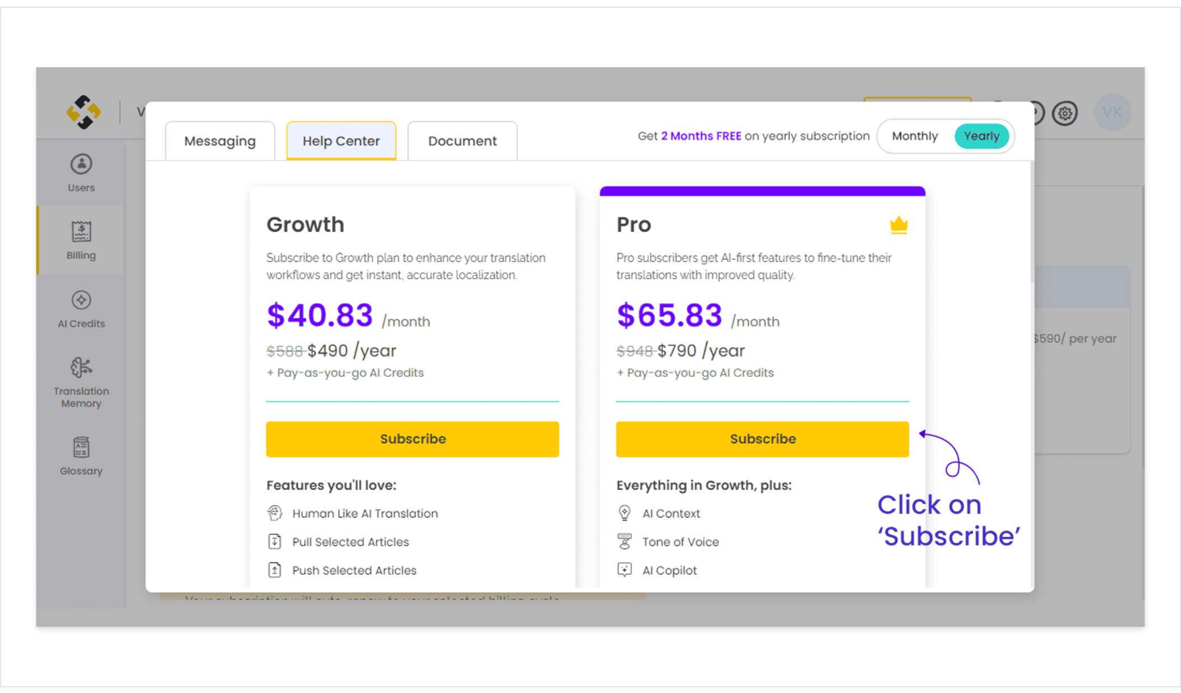Click the VK user avatar
1181x693 pixels.
click(x=1112, y=113)
